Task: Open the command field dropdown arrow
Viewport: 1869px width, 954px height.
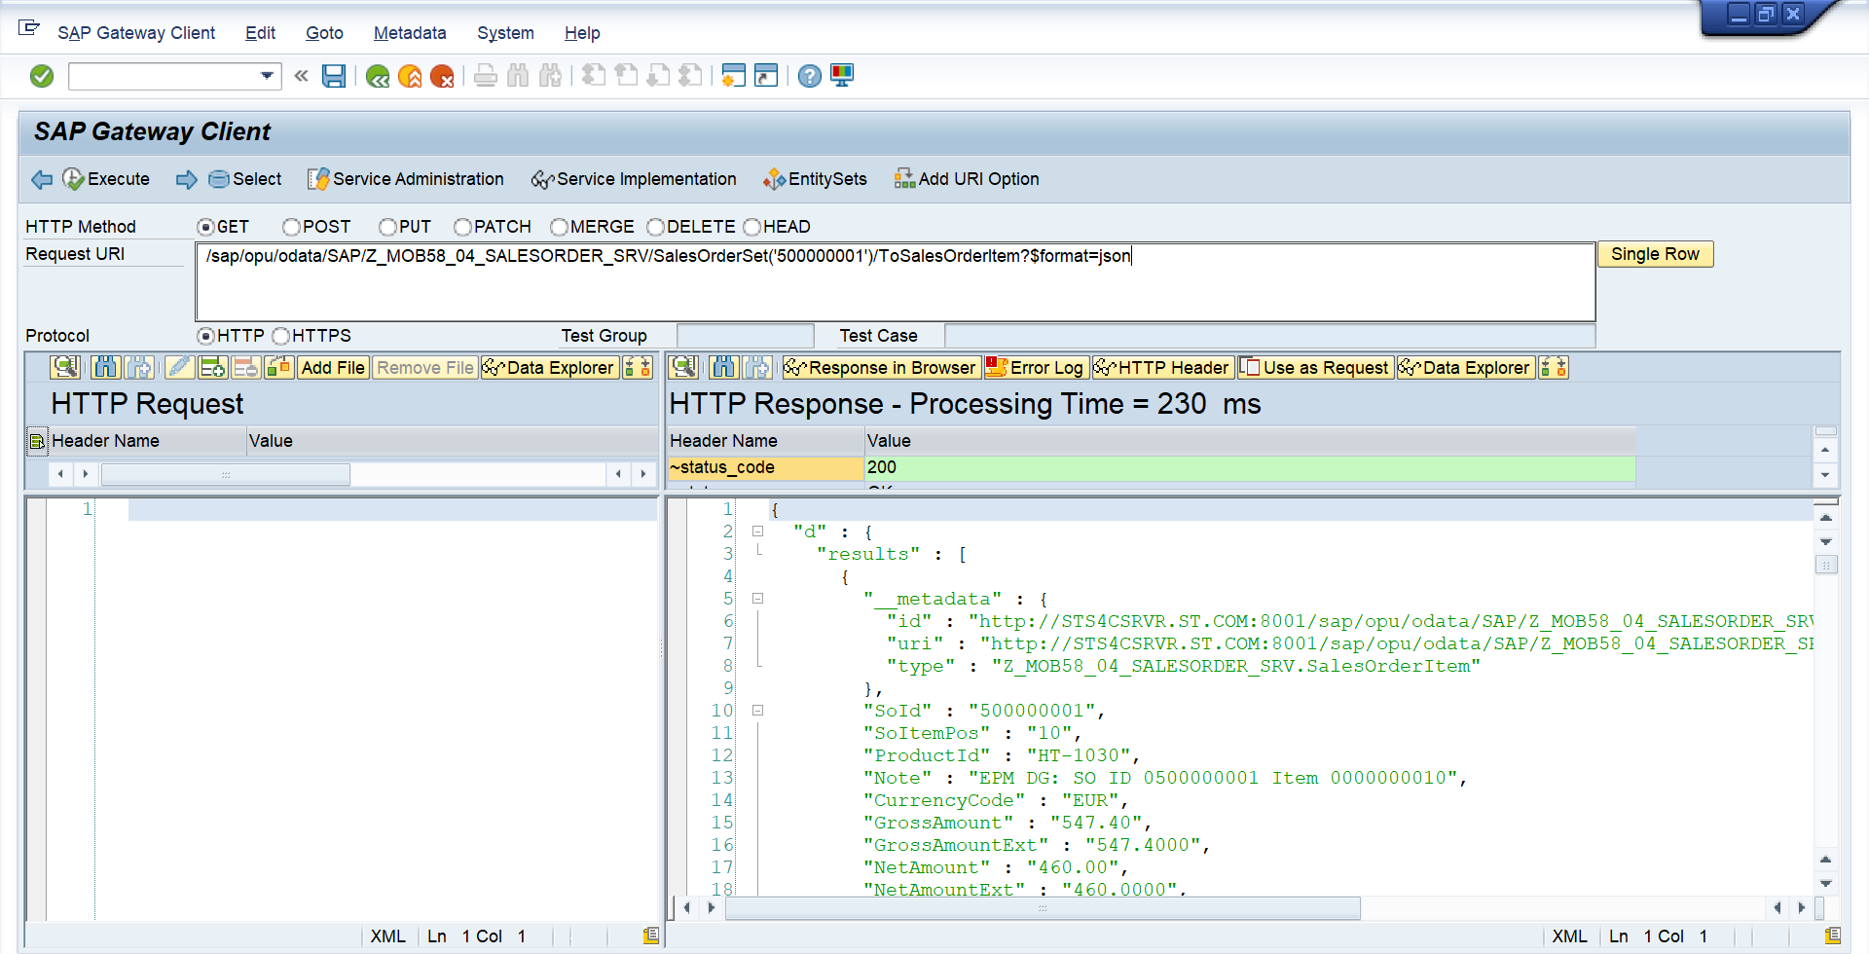Action: tap(267, 76)
